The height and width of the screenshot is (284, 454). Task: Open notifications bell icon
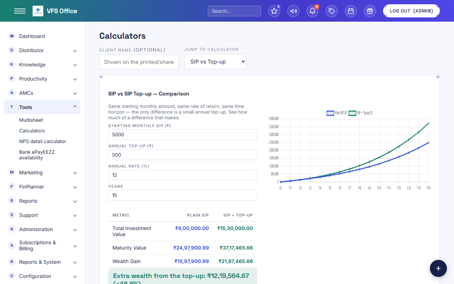(x=312, y=11)
